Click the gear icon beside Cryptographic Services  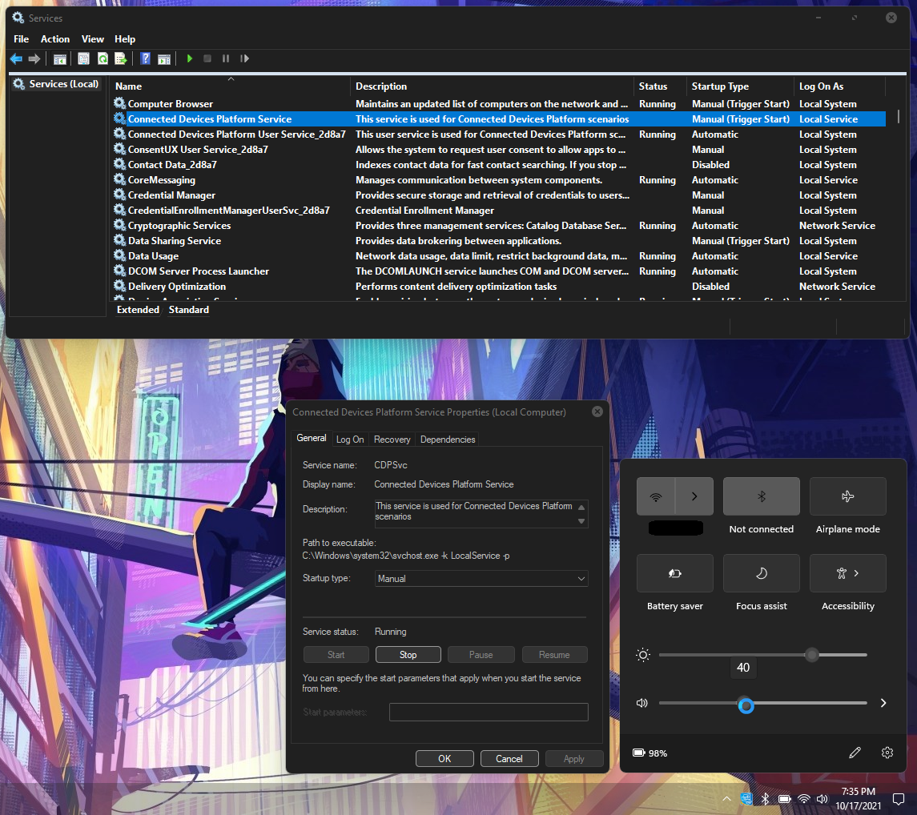pos(120,225)
